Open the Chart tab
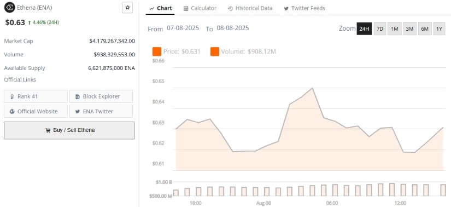Image resolution: width=451 pixels, height=207 pixels. pos(161,8)
